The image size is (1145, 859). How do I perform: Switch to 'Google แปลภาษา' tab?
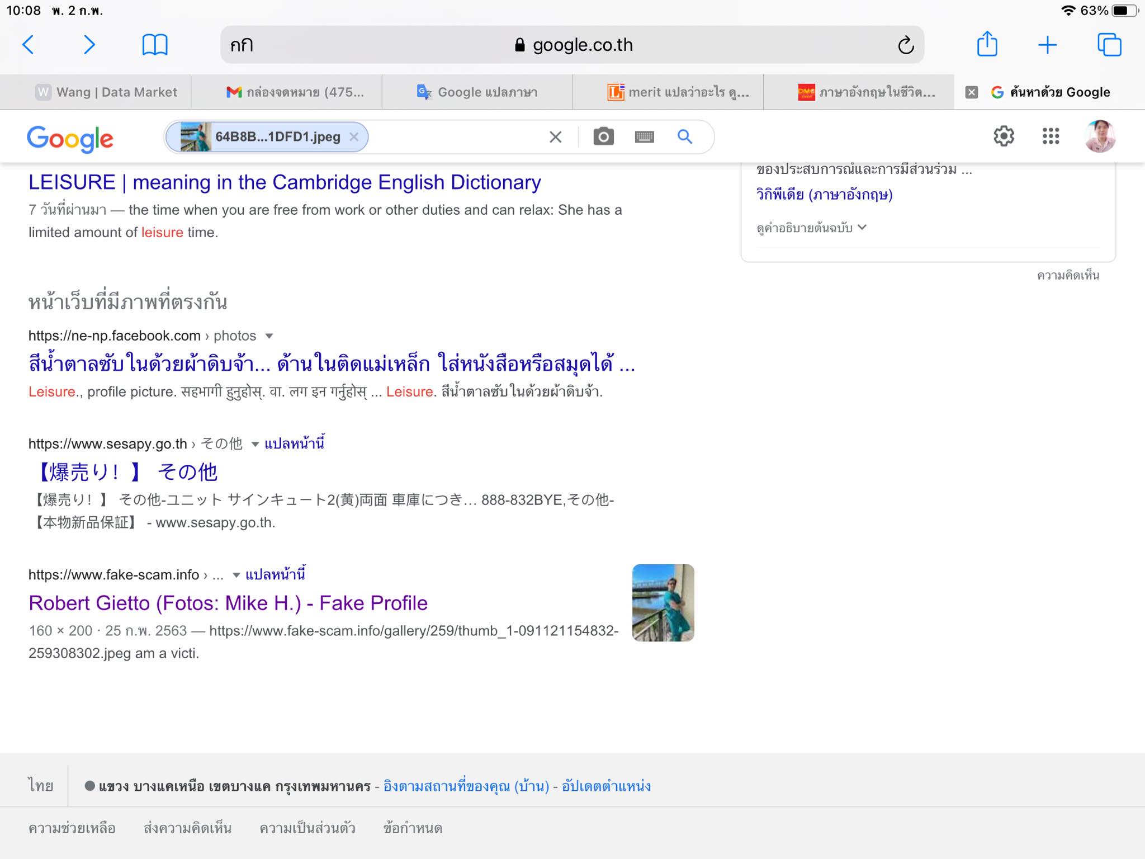[477, 92]
